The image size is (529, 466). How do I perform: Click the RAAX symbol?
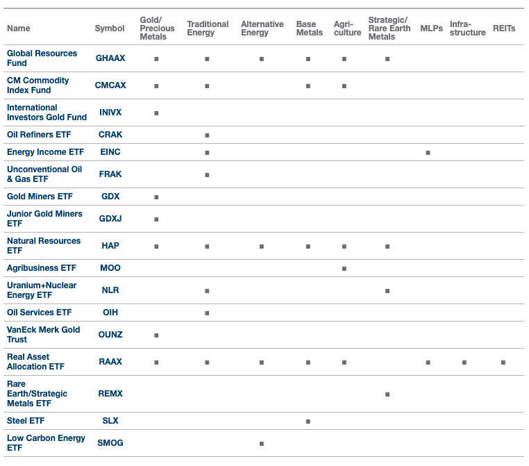(x=110, y=362)
